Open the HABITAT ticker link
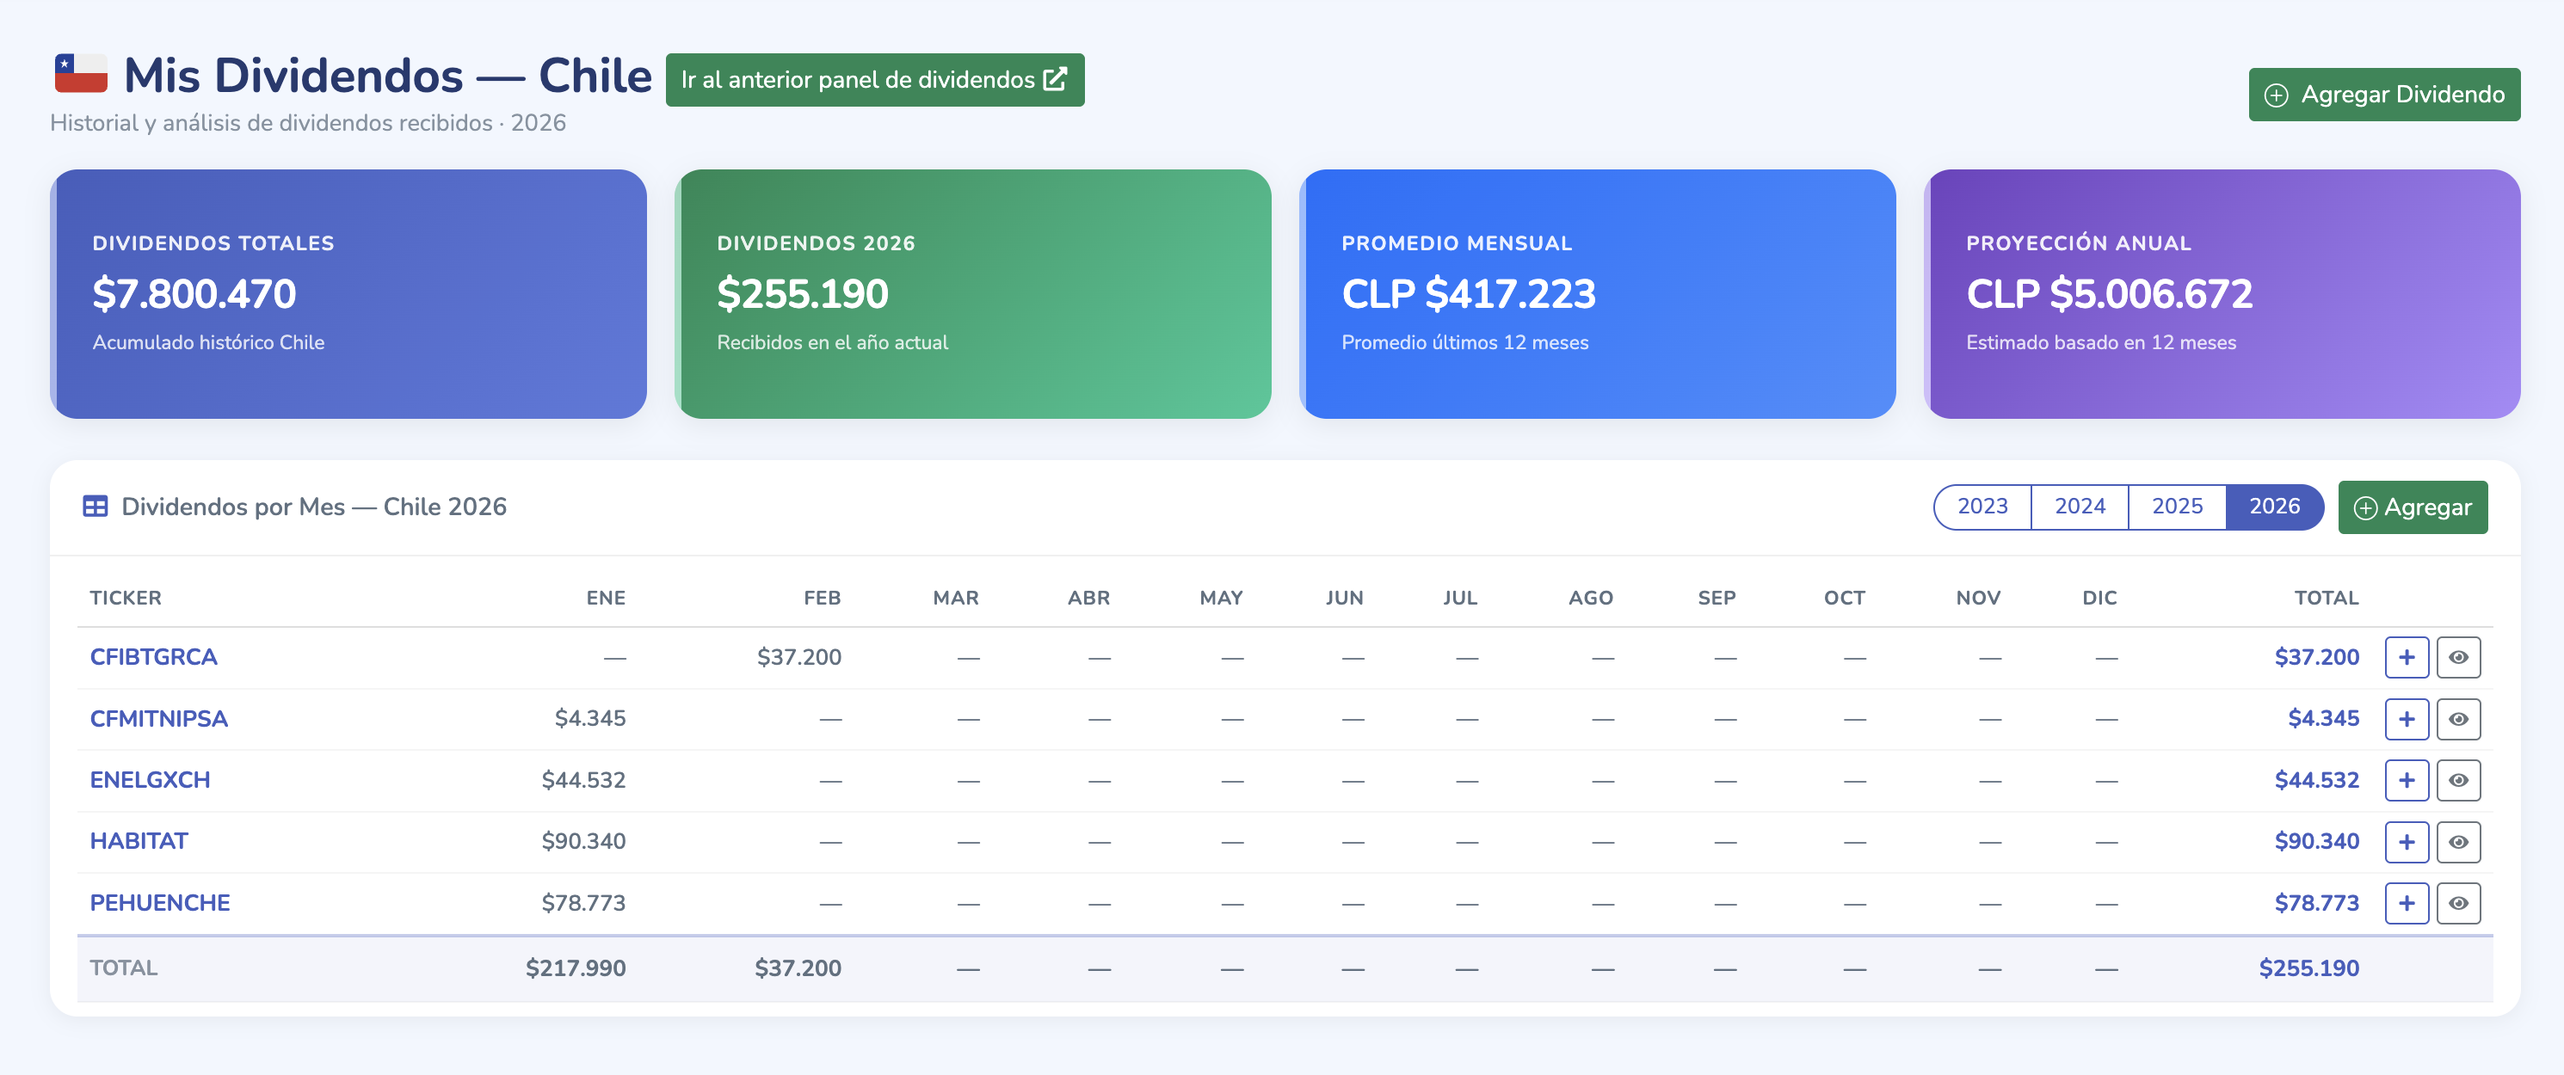 click(x=139, y=841)
